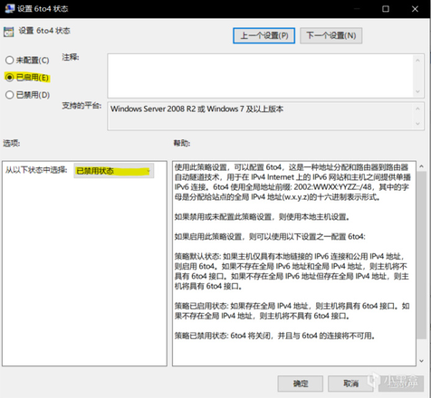Confirm with the 确定 button
The width and height of the screenshot is (431, 398).
pyautogui.click(x=301, y=384)
